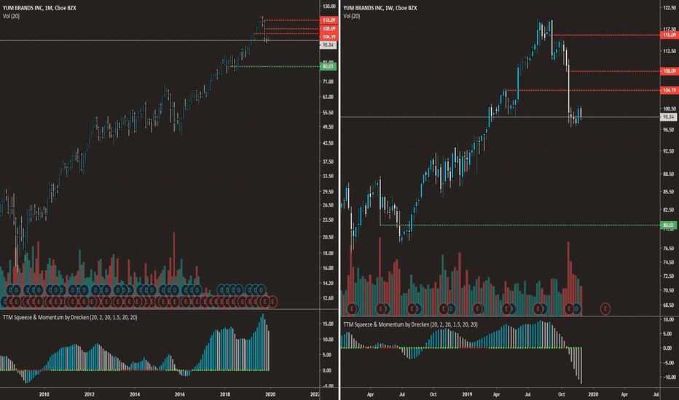Image resolution: width=679 pixels, height=400 pixels.
Task: Click the 122.50 value on weekly price axis
Action: [x=670, y=8]
